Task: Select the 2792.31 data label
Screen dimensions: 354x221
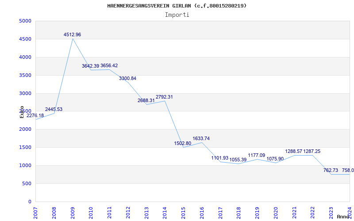Action: point(164,97)
